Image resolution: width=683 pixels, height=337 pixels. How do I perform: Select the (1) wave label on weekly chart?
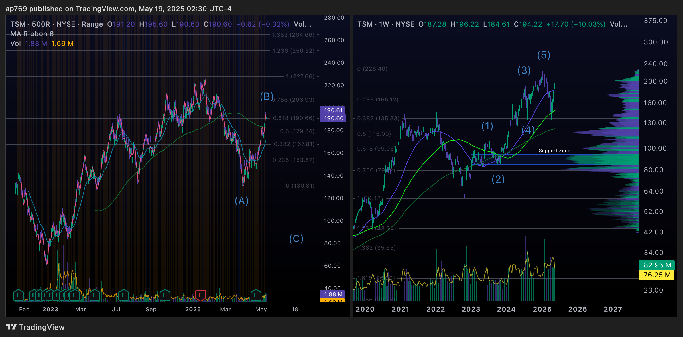[x=487, y=126]
